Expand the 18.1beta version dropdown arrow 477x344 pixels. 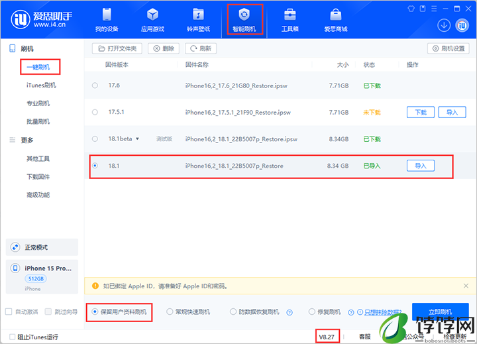(x=138, y=139)
